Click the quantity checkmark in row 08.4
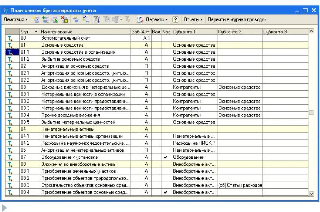Image resolution: width=320 pixels, height=212 pixels. [x=165, y=192]
